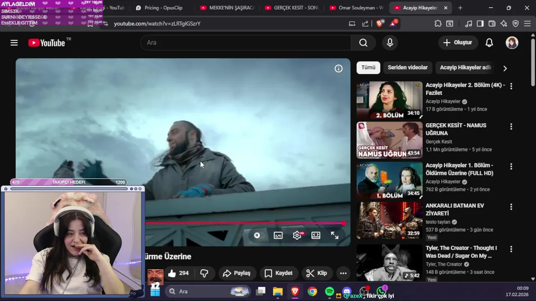Viewport: 536px width, 301px height.
Task: Click the Brave Shields lion icon
Action: click(380, 23)
